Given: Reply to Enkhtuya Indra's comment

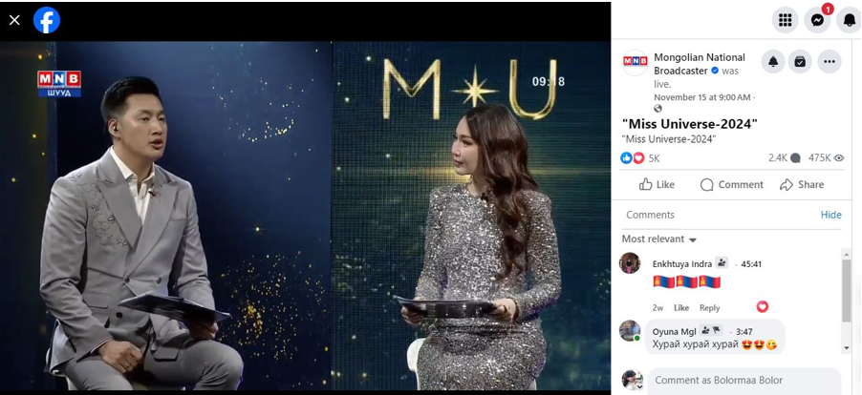Looking at the screenshot, I should coord(709,308).
